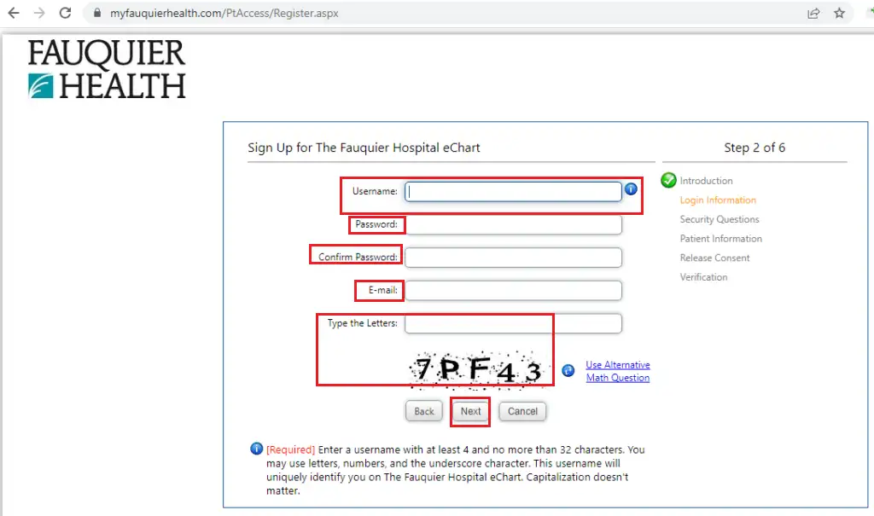The width and height of the screenshot is (874, 516).
Task: Click the Cancel button
Action: [x=522, y=411]
